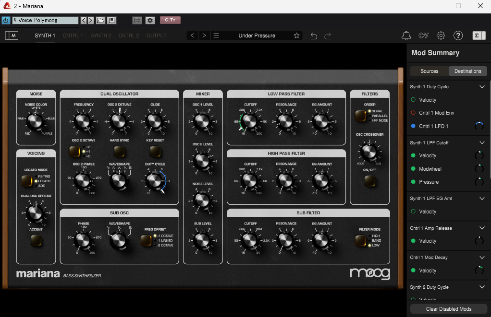Click Cntrl 1 LFO 1 amount dial
Viewport: 491px width, 317px height.
479,126
